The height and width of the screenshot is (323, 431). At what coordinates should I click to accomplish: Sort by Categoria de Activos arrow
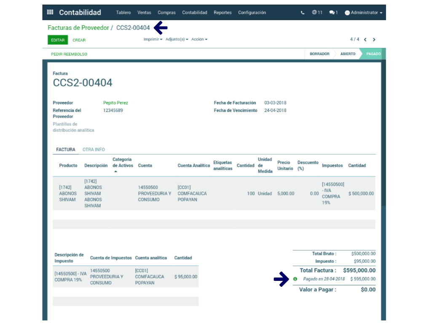point(115,171)
